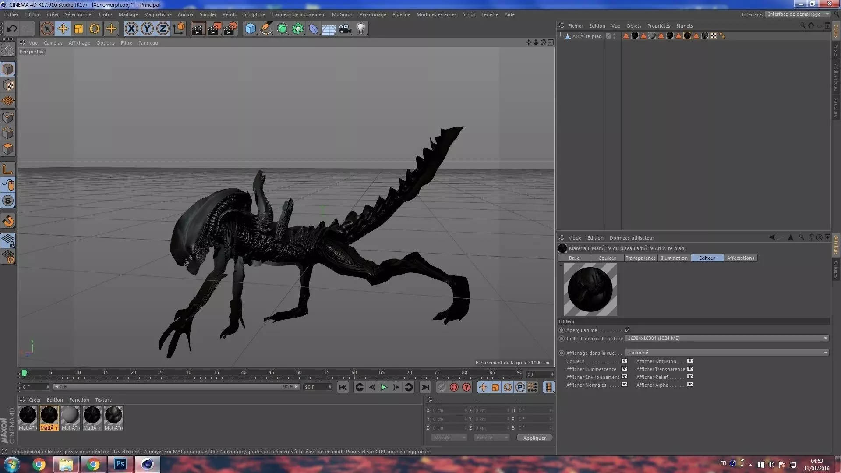Viewport: 841px width, 473px height.
Task: Open Taille d'aperçu de texture dropdown
Action: (x=727, y=338)
